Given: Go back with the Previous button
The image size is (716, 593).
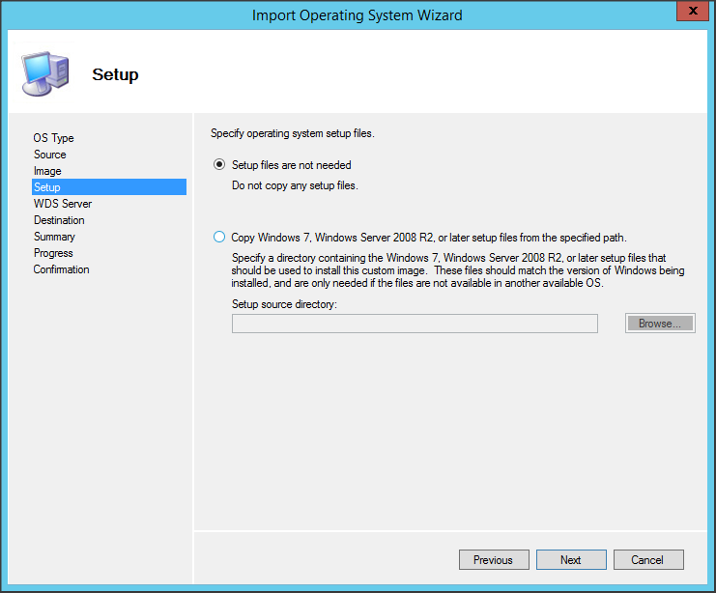Looking at the screenshot, I should (x=493, y=560).
